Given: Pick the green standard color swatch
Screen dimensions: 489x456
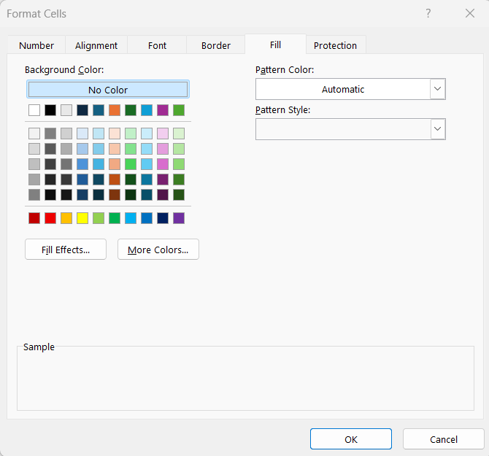Looking at the screenshot, I should pos(115,218).
